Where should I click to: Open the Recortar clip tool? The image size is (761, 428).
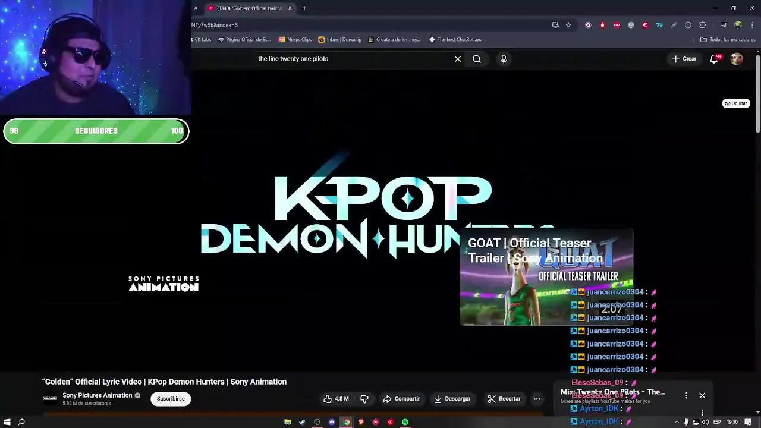coord(504,399)
